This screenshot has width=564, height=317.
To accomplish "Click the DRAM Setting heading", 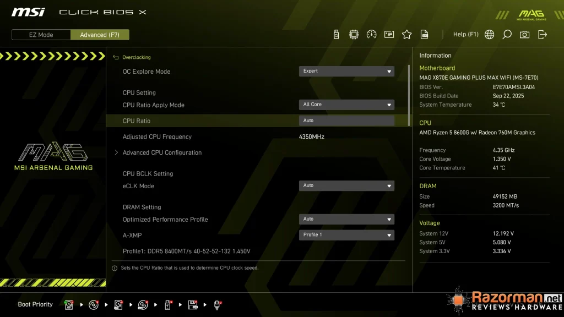I will click(142, 207).
